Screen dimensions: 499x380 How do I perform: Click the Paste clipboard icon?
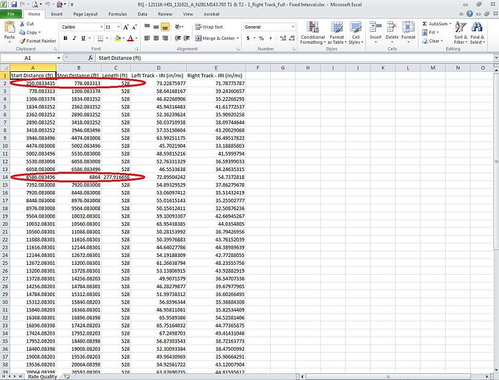(x=9, y=28)
